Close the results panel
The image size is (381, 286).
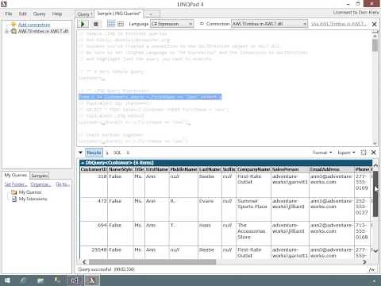pos(374,153)
